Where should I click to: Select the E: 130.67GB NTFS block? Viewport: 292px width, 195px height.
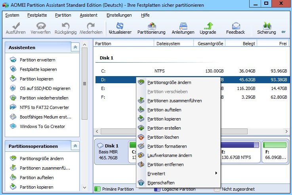pos(240,152)
